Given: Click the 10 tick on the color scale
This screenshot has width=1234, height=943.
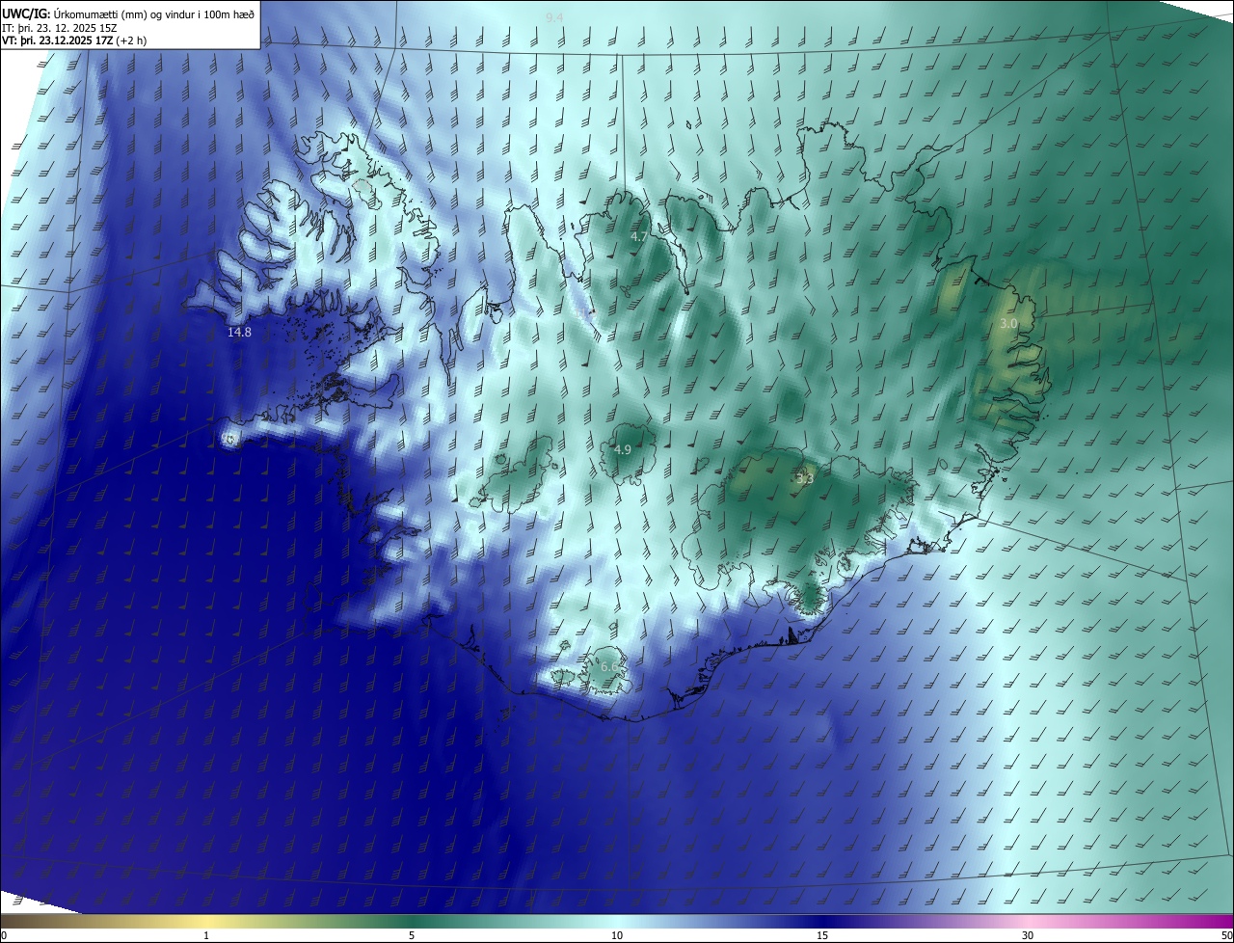Looking at the screenshot, I should [617, 935].
